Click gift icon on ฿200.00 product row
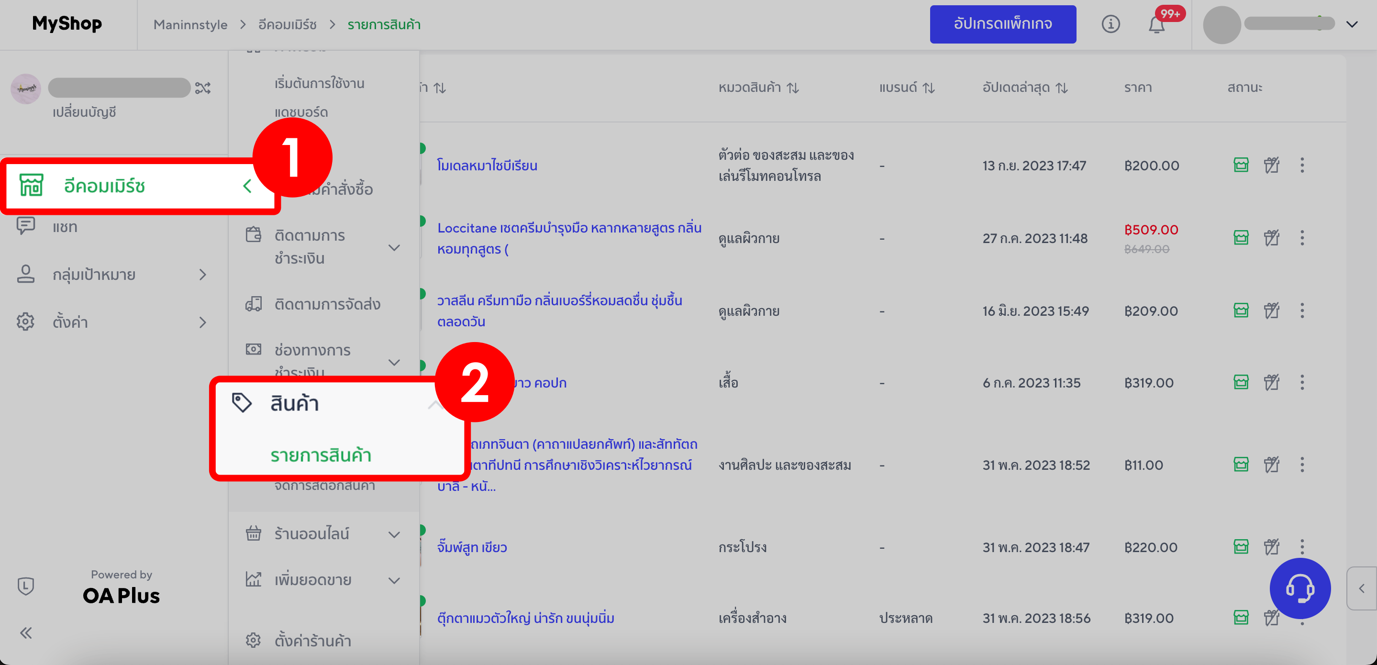The height and width of the screenshot is (665, 1377). 1272,165
